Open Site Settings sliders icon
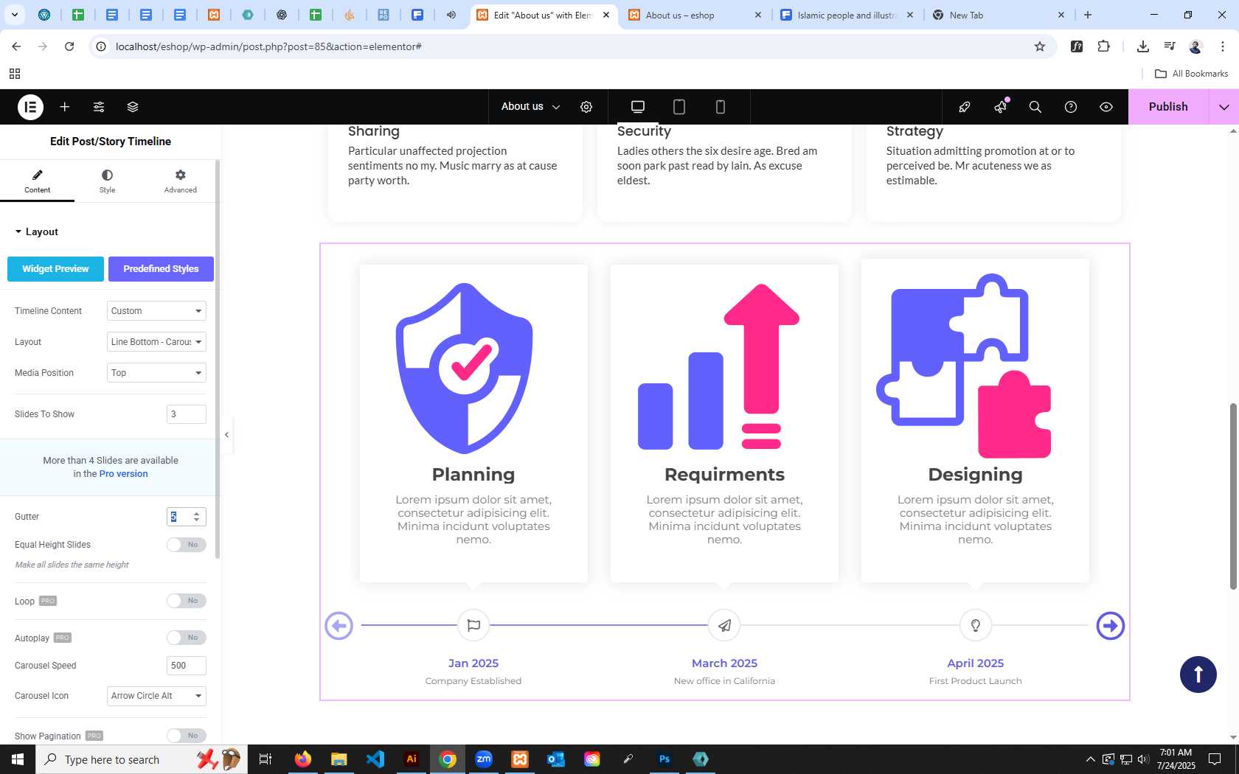 [99, 107]
